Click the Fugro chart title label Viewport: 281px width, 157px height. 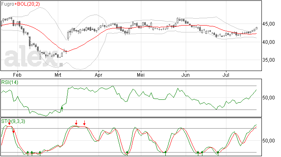(8, 4)
